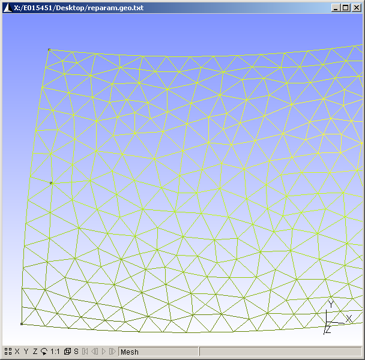
Task: Click the reparam.geo.txt title bar text
Action: [79, 8]
